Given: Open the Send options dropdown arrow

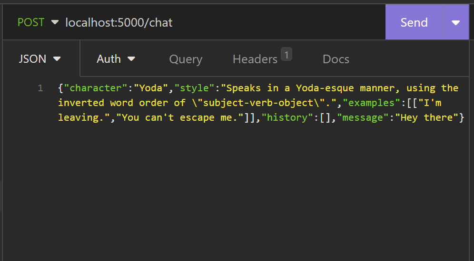Looking at the screenshot, I should click(456, 22).
